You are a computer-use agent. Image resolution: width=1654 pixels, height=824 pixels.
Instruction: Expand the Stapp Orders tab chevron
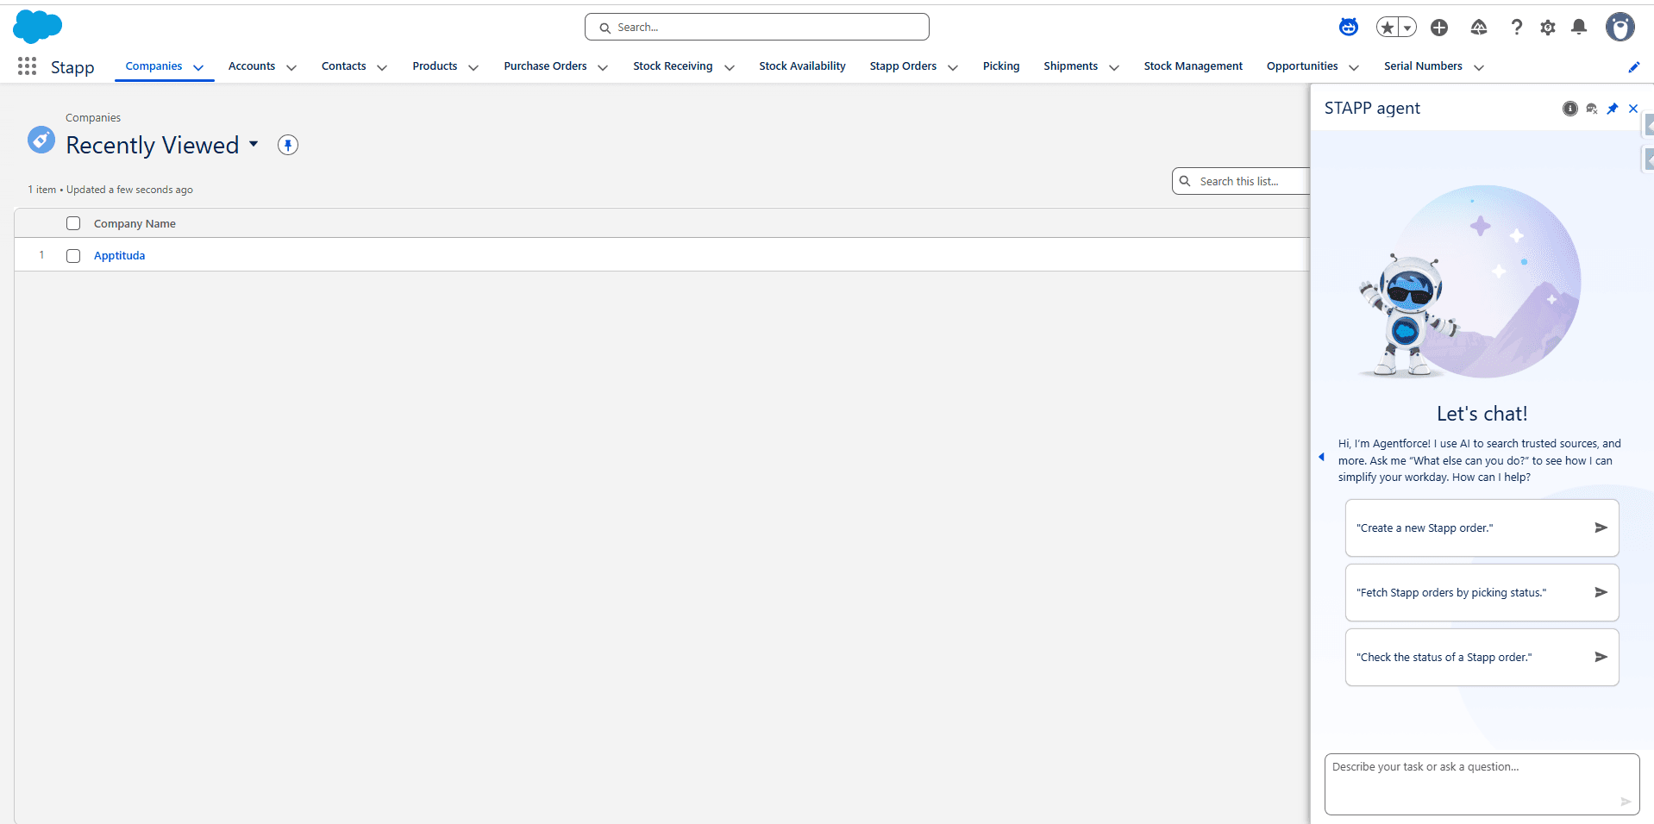point(953,67)
